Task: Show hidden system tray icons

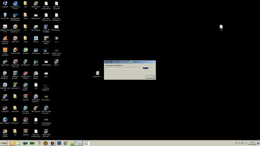Action: tap(236, 143)
